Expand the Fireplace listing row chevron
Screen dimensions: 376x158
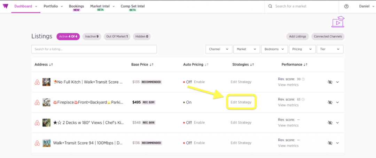tap(337, 102)
